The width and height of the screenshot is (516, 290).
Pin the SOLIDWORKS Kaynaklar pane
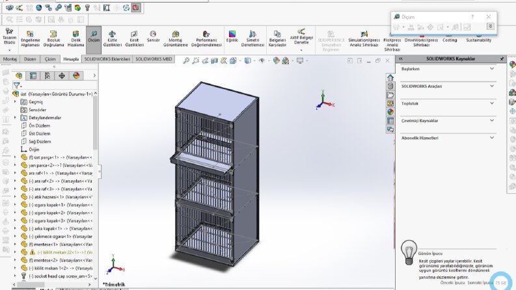click(502, 59)
